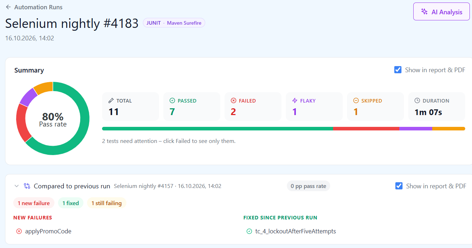Screen dimensions: 472x248
Task: Select the '1 new failure' chip
Action: 34,203
